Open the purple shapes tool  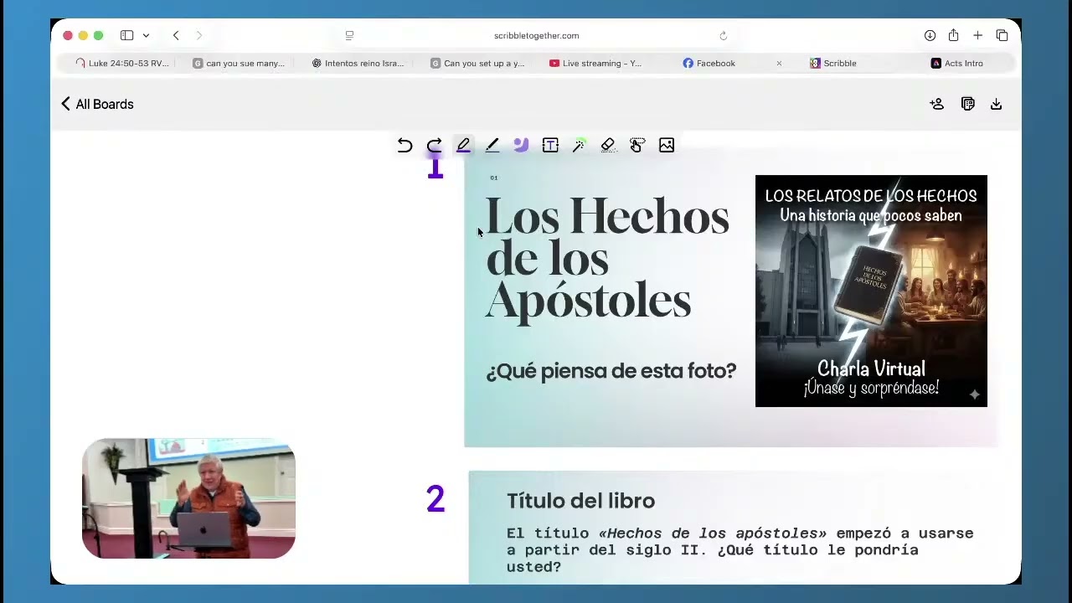(521, 145)
